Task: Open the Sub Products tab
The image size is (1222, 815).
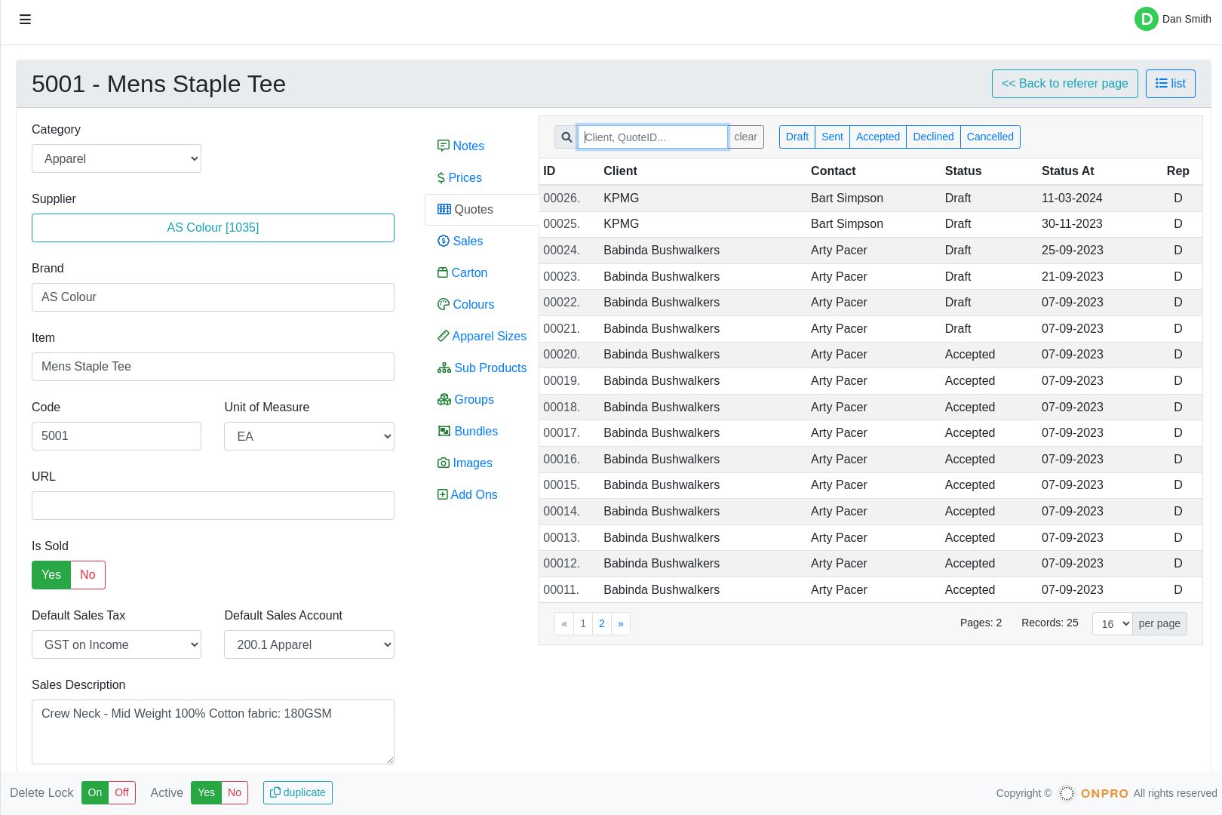Action: click(482, 368)
